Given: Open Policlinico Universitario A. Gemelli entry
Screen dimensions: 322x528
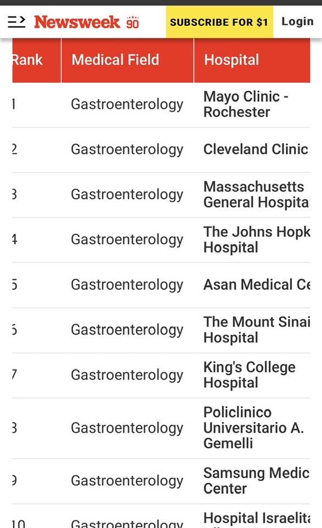Looking at the screenshot, I should click(254, 428).
